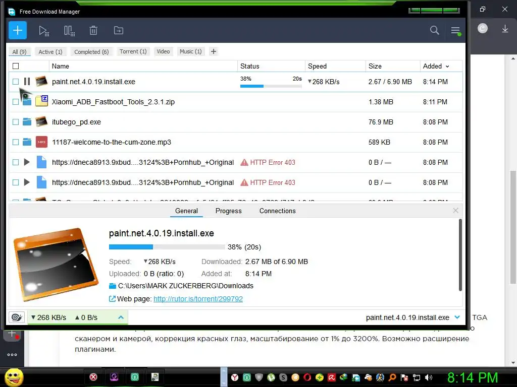
Task: Click the blue plus Add download button
Action: [x=18, y=30]
